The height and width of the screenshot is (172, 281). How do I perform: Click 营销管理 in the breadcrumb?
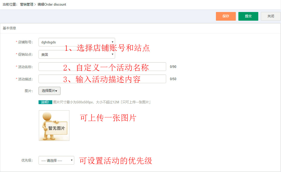pyautogui.click(x=27, y=5)
